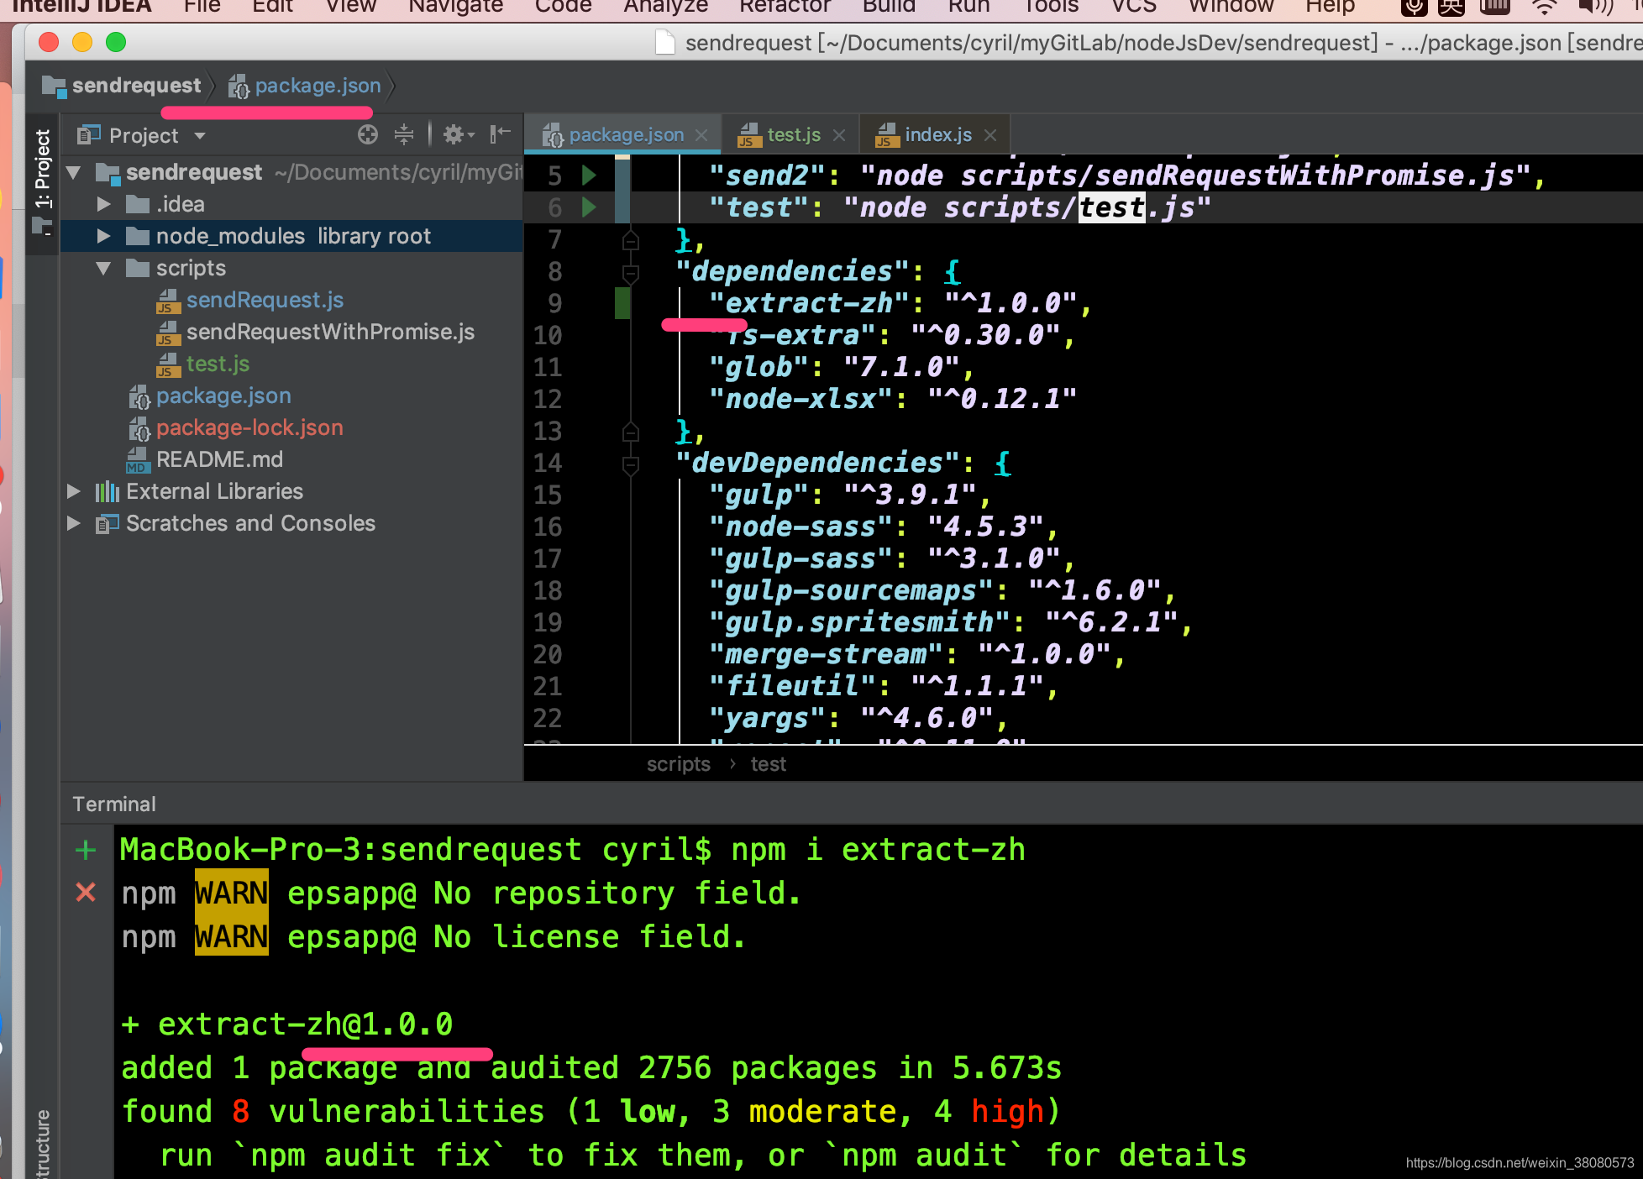Open the VCS menu
1643x1179 pixels.
point(1134,7)
